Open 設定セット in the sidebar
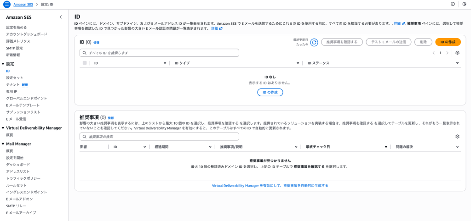This screenshot has height=221, width=471. [14, 78]
